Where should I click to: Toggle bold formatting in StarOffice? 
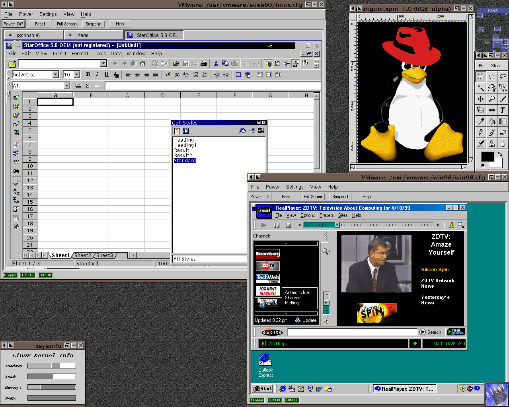pos(88,74)
